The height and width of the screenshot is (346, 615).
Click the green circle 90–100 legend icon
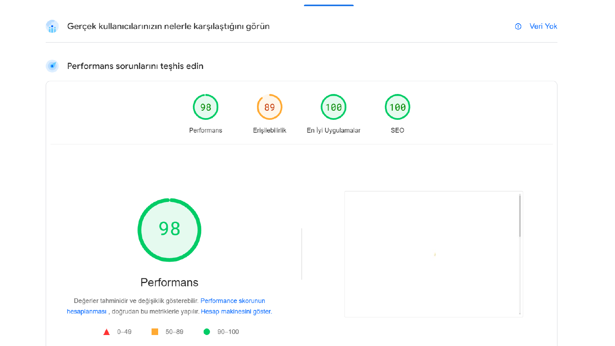[206, 332]
